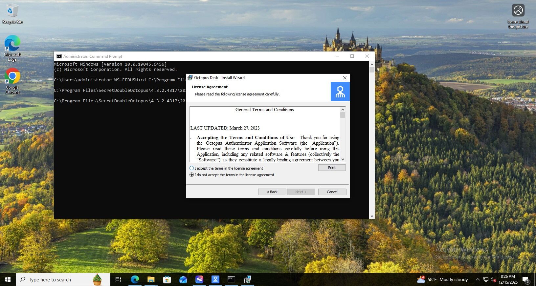Screen dimensions: 536x286
Task: Click the taskbar search box
Action: 63,279
